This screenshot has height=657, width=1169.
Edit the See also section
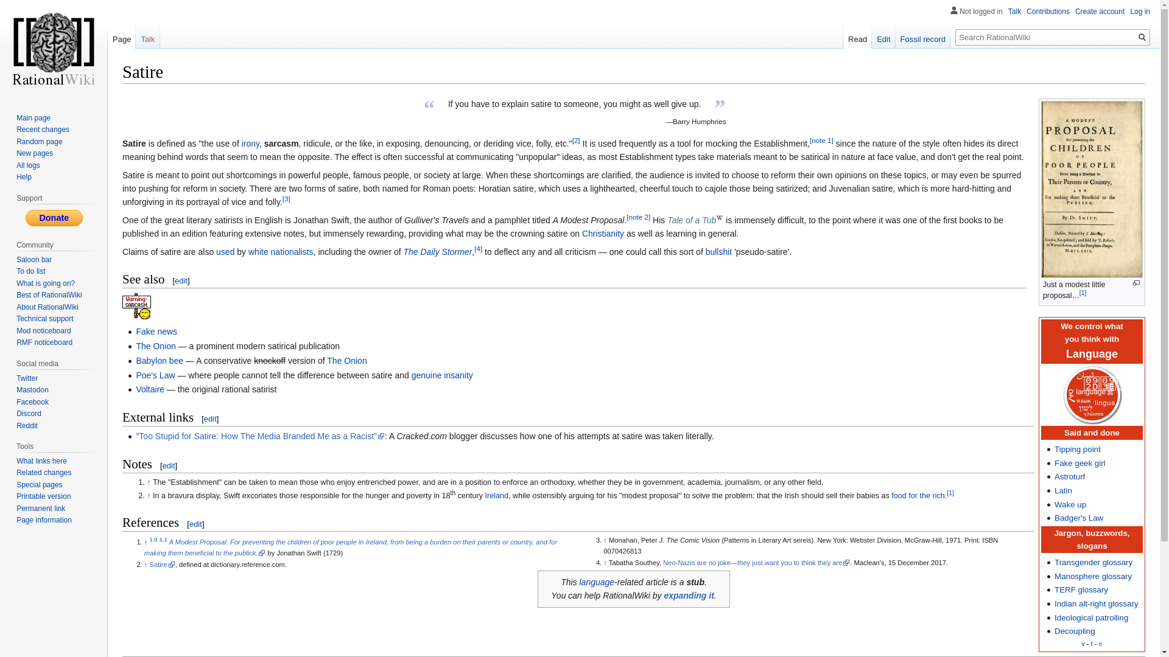click(x=181, y=281)
